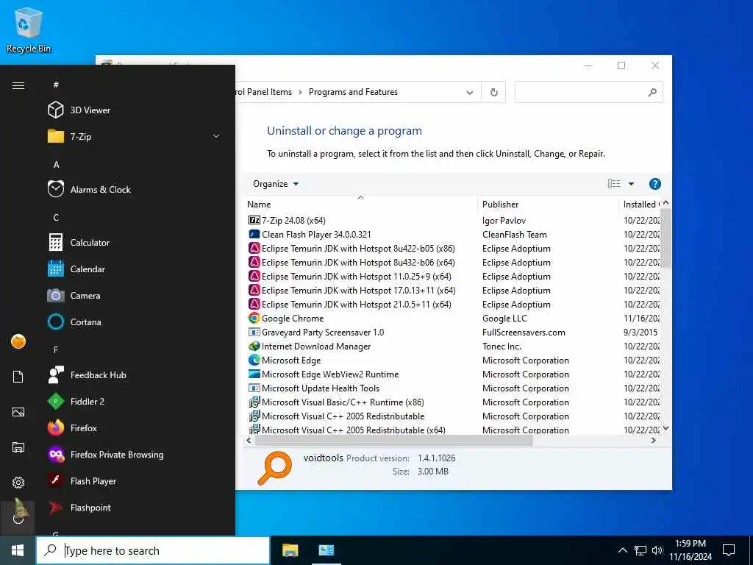This screenshot has height=565, width=753.
Task: Select Eclipse Temurin JDK 8u422-b05 (x86)
Action: click(351, 249)
